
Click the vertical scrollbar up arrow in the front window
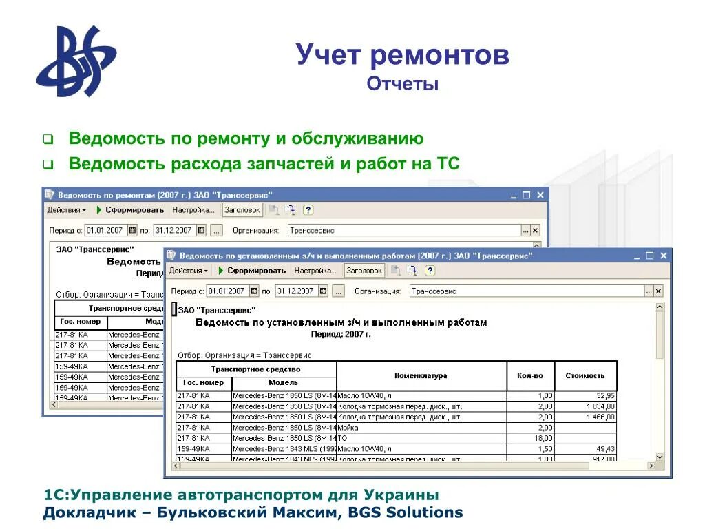[x=660, y=307]
